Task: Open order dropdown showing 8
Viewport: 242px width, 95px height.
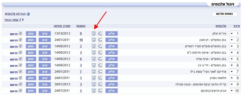Action: pos(235,78)
